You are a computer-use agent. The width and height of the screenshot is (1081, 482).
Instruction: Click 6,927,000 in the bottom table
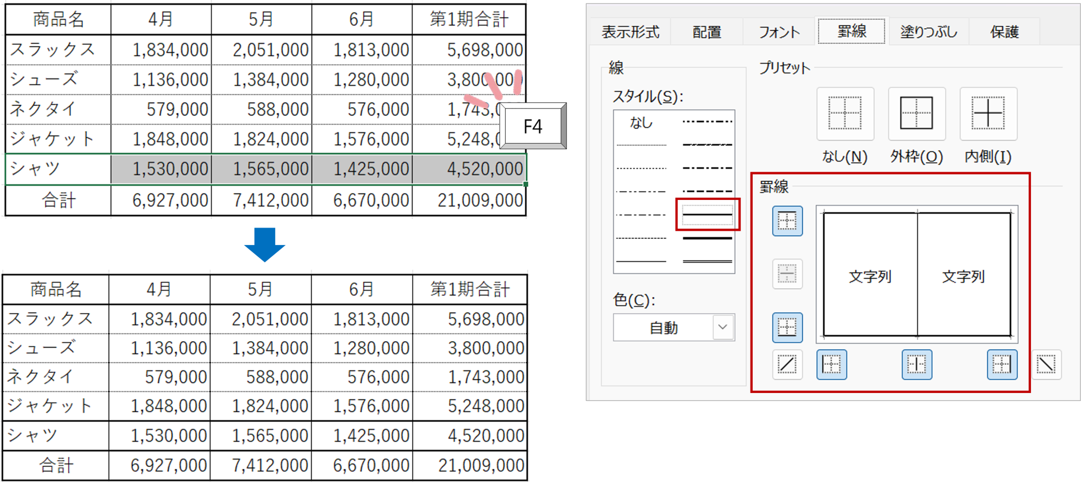[x=159, y=465]
